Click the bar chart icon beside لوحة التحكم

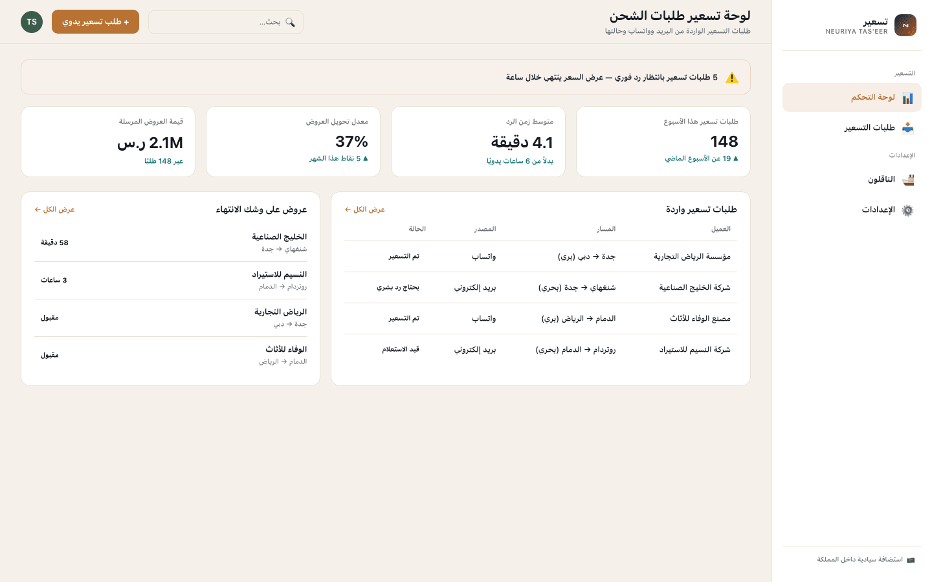point(907,98)
